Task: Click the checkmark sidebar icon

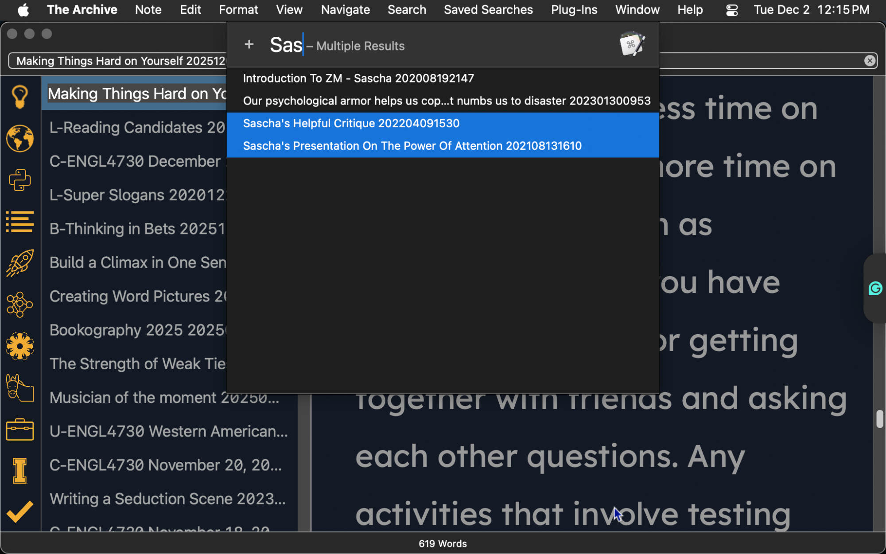Action: tap(20, 512)
